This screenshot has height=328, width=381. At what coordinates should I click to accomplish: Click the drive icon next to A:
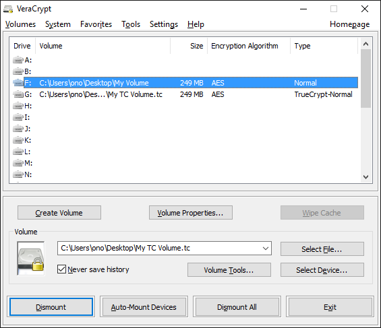click(x=18, y=60)
